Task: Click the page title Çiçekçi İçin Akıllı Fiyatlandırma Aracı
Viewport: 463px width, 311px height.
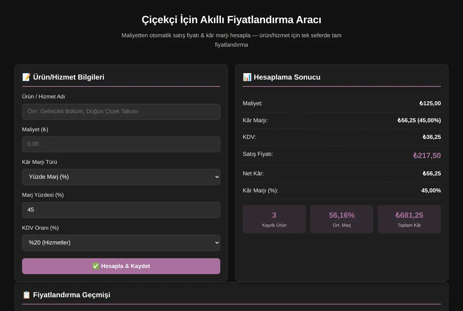Action: [x=231, y=20]
